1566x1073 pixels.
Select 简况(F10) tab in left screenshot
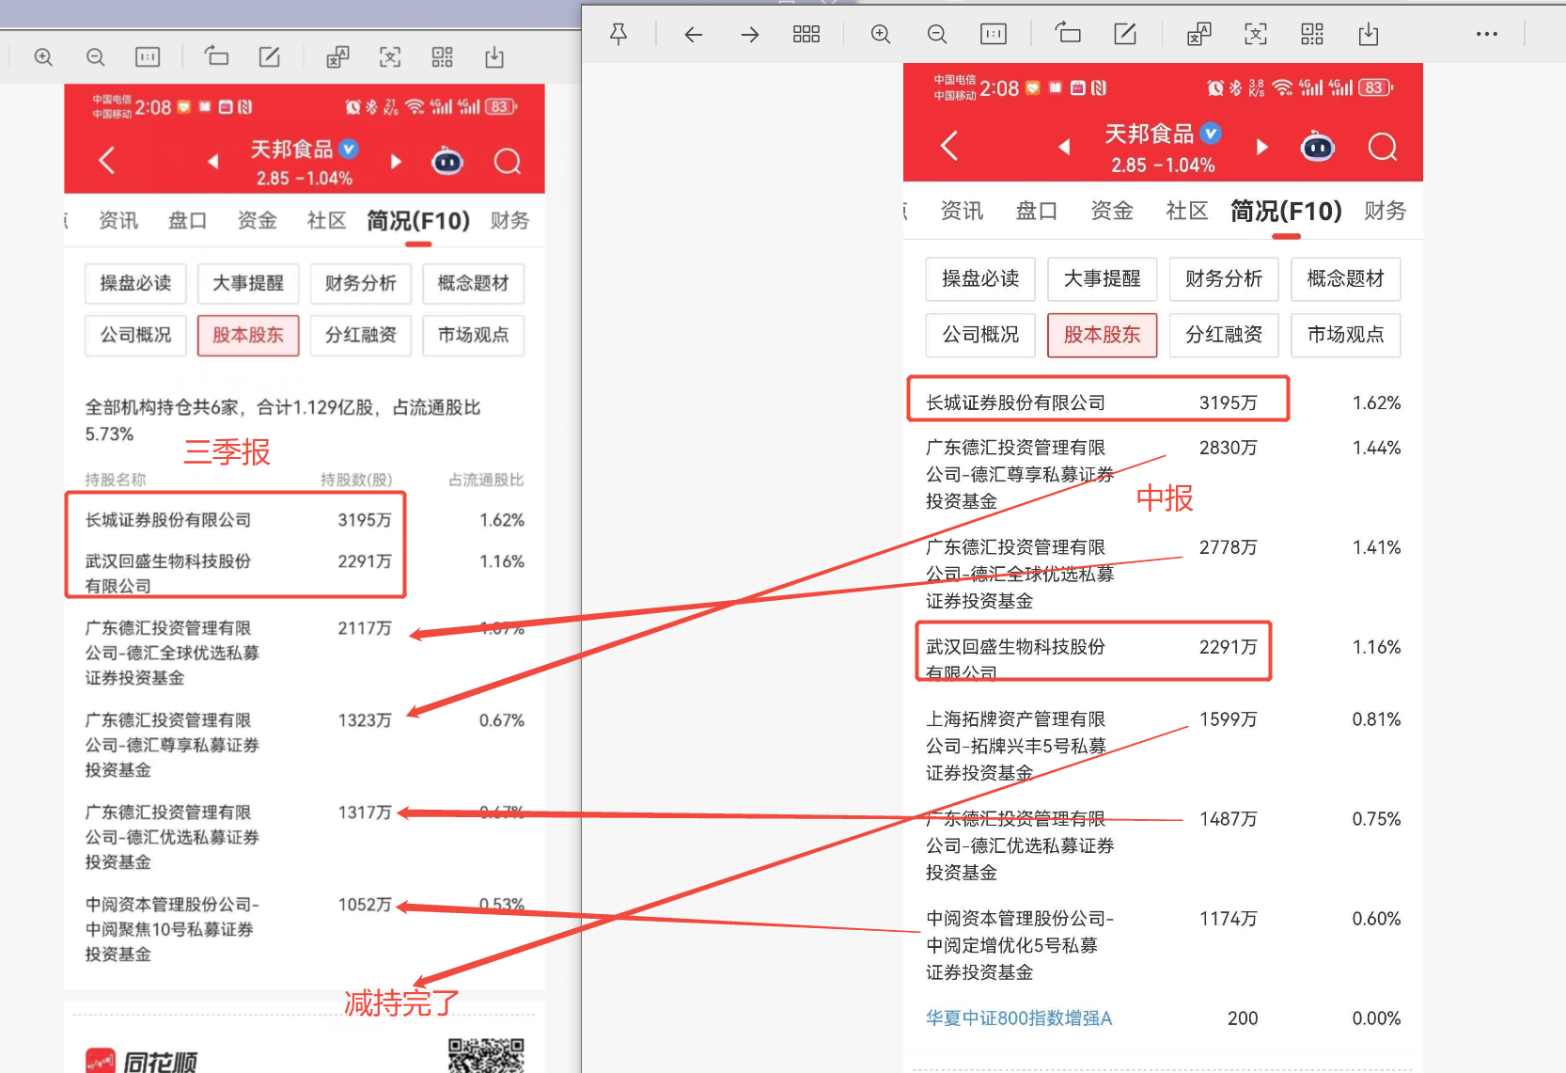[418, 220]
